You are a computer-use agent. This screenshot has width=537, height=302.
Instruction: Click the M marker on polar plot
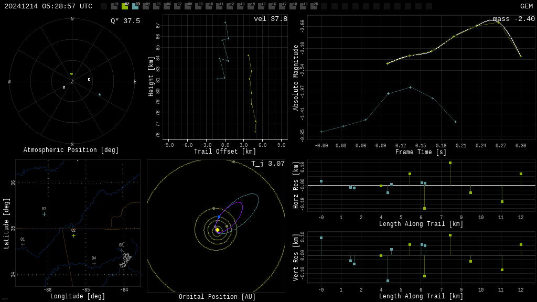click(x=65, y=88)
